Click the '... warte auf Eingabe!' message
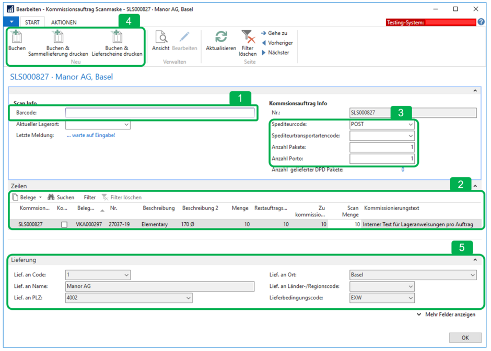This screenshot has width=491, height=351. (91, 135)
